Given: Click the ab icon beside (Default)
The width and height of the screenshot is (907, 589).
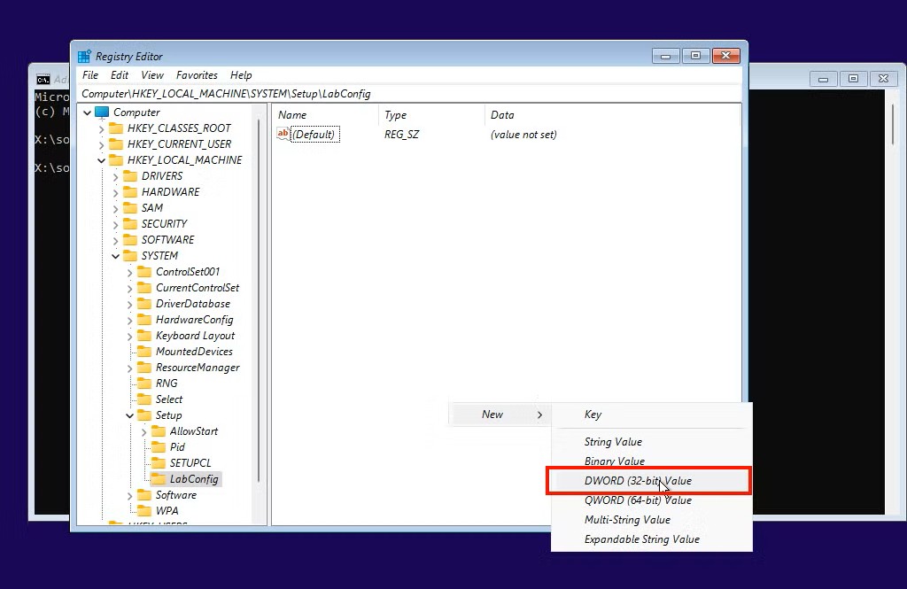Looking at the screenshot, I should tap(283, 134).
